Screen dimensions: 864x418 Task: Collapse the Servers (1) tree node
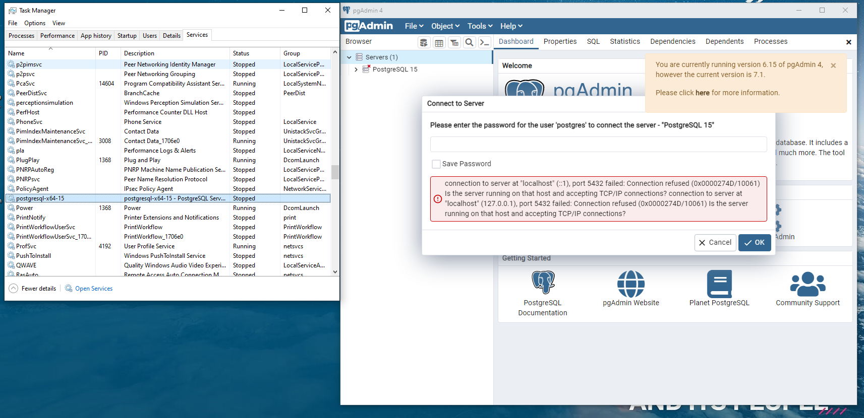pyautogui.click(x=349, y=57)
